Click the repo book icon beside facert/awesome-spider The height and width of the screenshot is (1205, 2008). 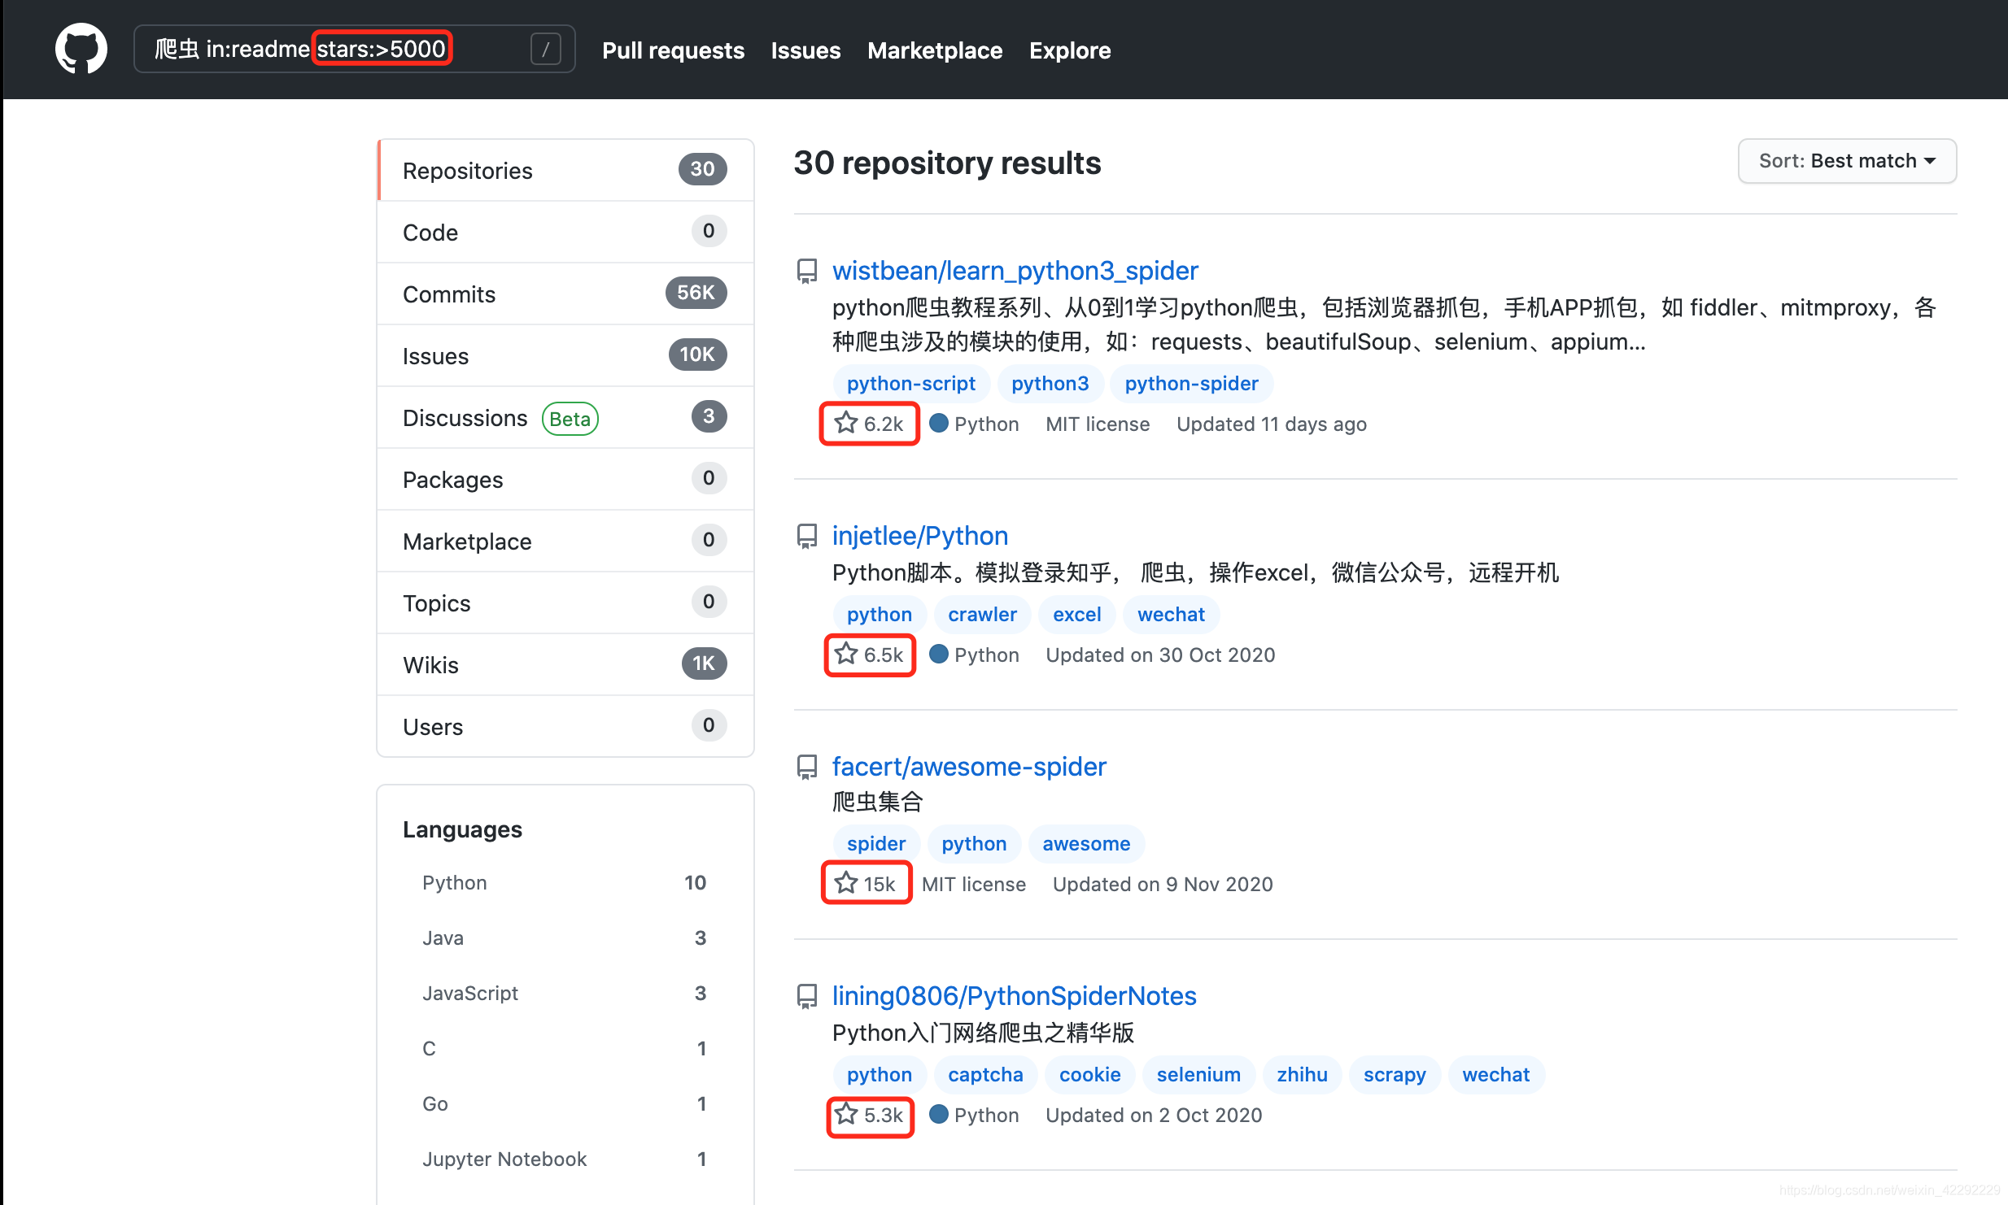807,767
